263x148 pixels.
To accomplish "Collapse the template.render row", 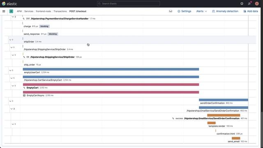I will point(13,124).
